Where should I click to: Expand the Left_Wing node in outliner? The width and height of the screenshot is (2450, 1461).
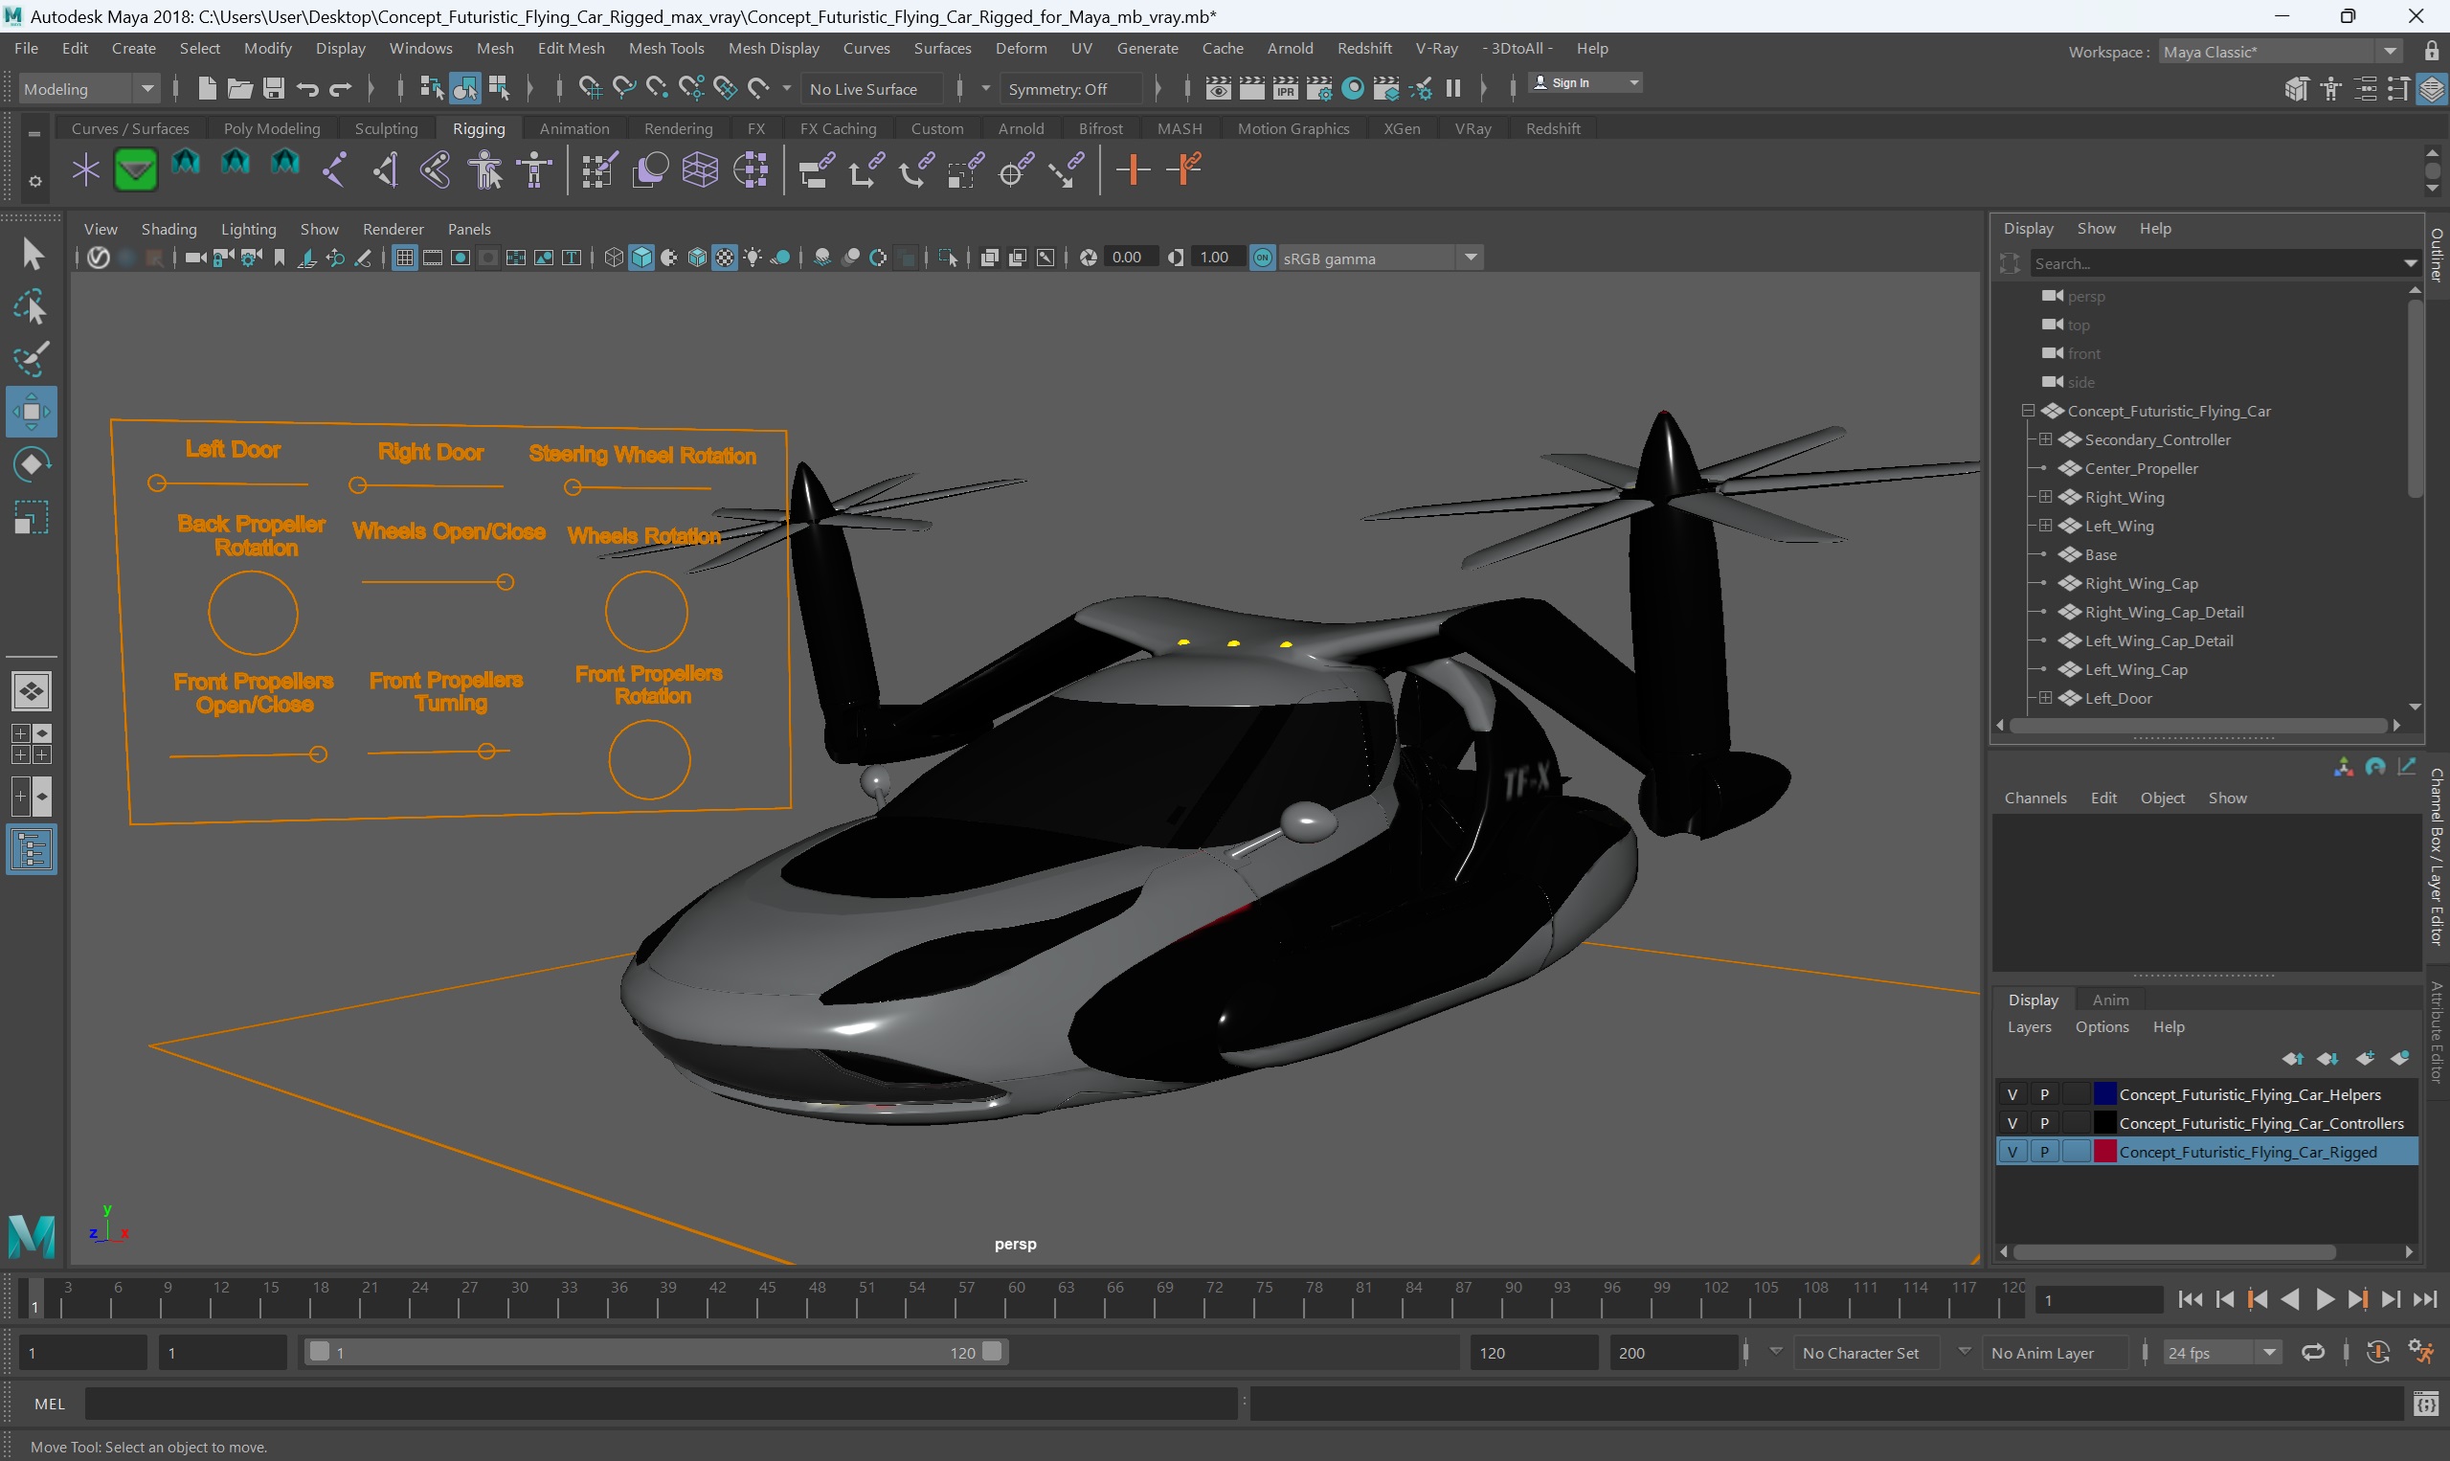[x=2043, y=526]
